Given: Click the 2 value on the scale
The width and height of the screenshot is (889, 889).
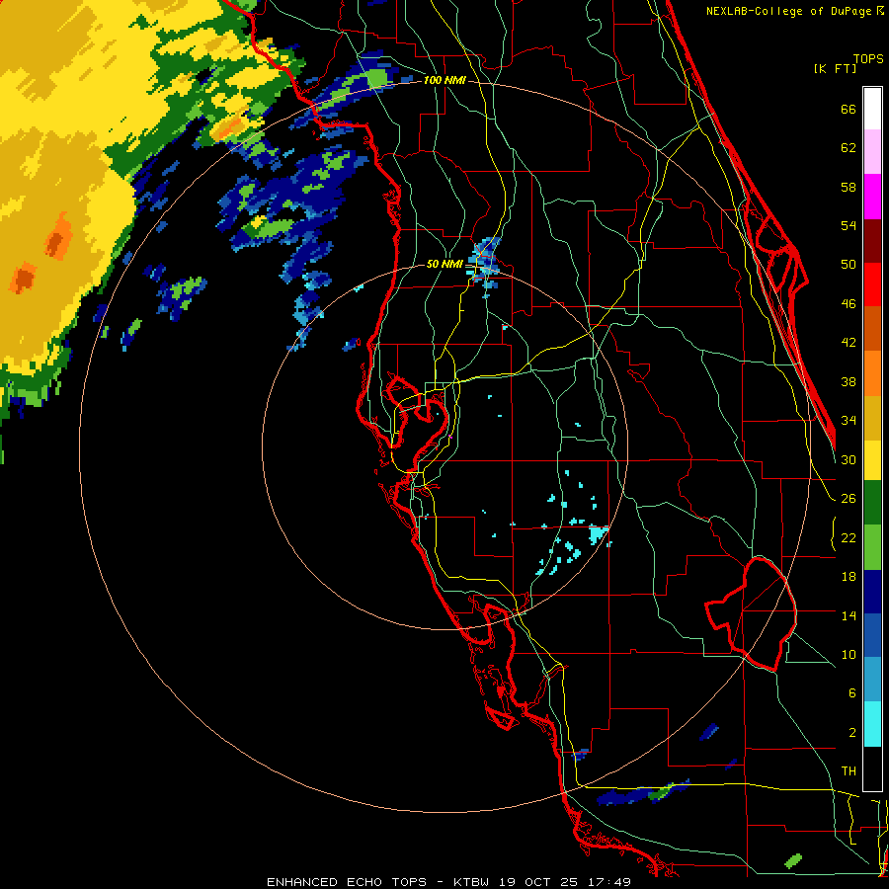Looking at the screenshot, I should pyautogui.click(x=851, y=733).
